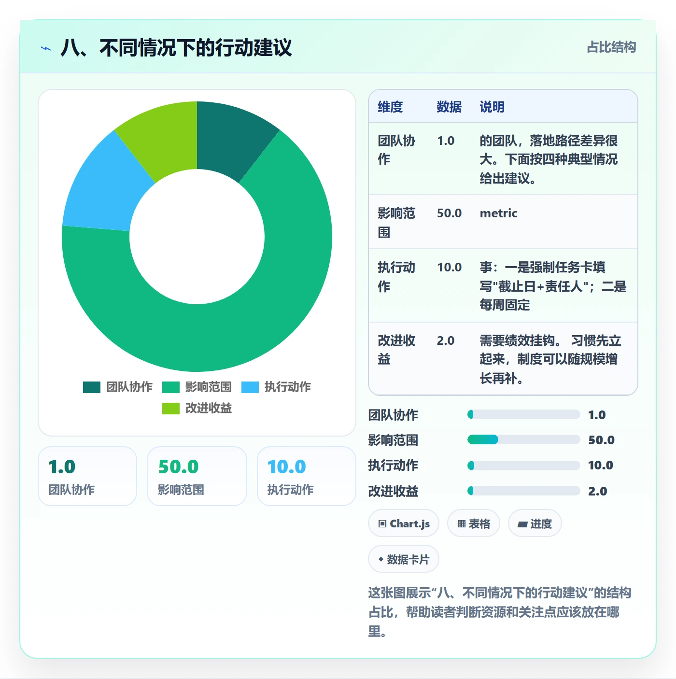
Task: Click the 1.0 value in the table
Action: point(446,141)
